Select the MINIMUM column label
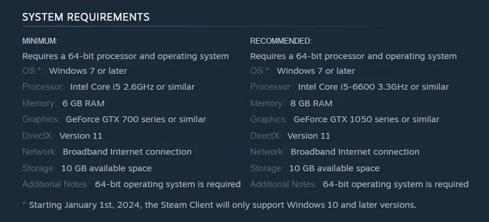This screenshot has height=222, width=489. click(40, 41)
